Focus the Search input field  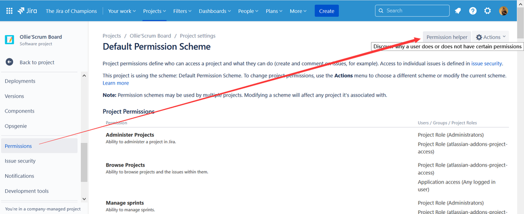point(412,11)
